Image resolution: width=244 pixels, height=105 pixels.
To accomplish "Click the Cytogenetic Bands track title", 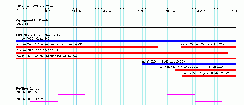I will point(33,20).
